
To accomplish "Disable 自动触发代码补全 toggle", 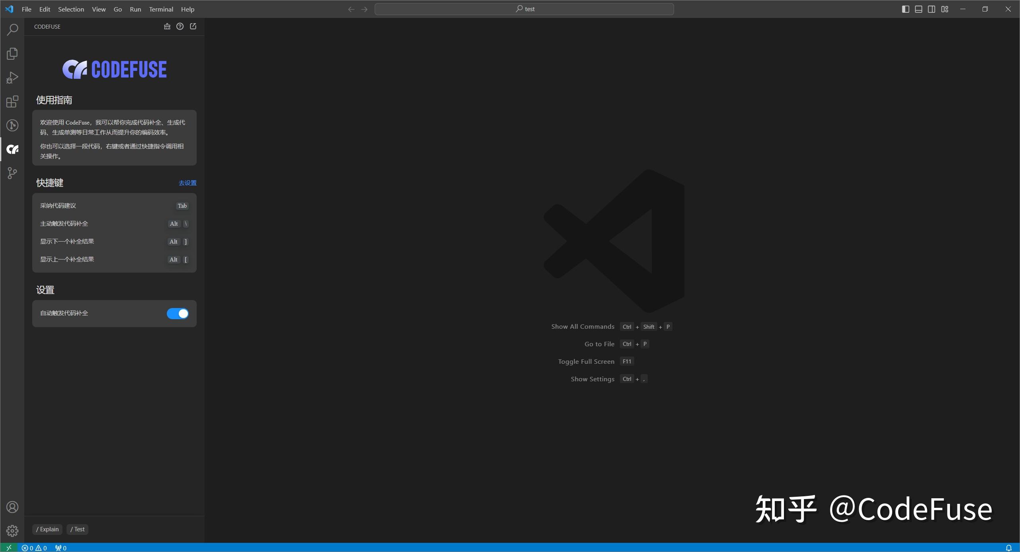I will [x=178, y=314].
